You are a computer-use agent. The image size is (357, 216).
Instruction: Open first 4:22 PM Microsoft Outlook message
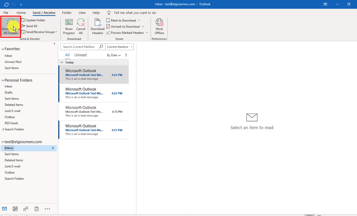[93, 74]
